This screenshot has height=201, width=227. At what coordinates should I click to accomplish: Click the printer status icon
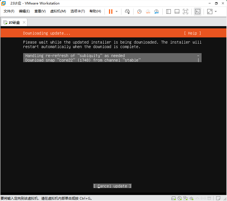pyautogui.click(x=209, y=198)
